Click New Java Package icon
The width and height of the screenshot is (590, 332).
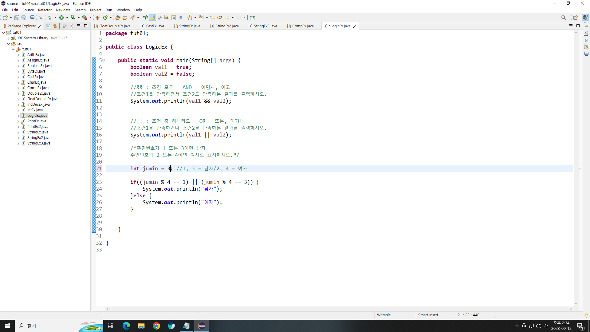[98, 18]
